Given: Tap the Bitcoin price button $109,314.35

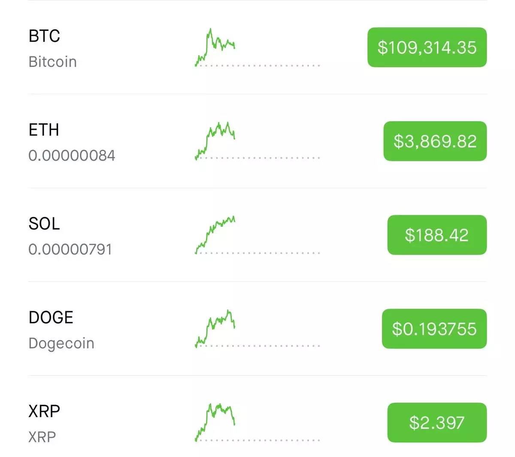Looking at the screenshot, I should pos(427,47).
